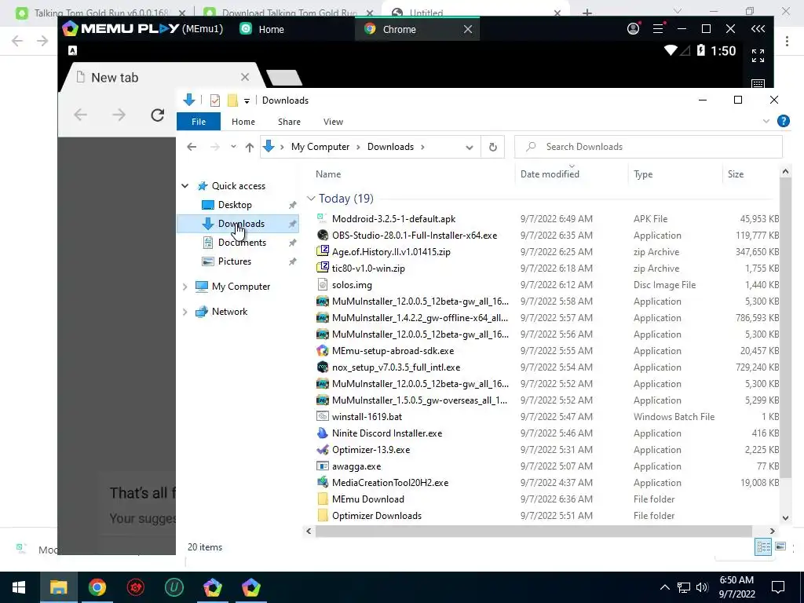
Task: Open second MEmu icon on taskbar
Action: [x=250, y=587]
